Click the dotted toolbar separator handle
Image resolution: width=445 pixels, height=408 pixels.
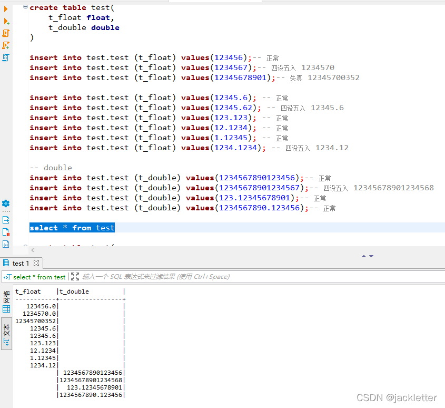pyautogui.click(x=6, y=211)
